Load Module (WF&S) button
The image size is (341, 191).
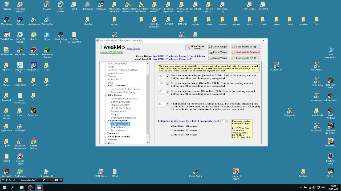coord(246,58)
